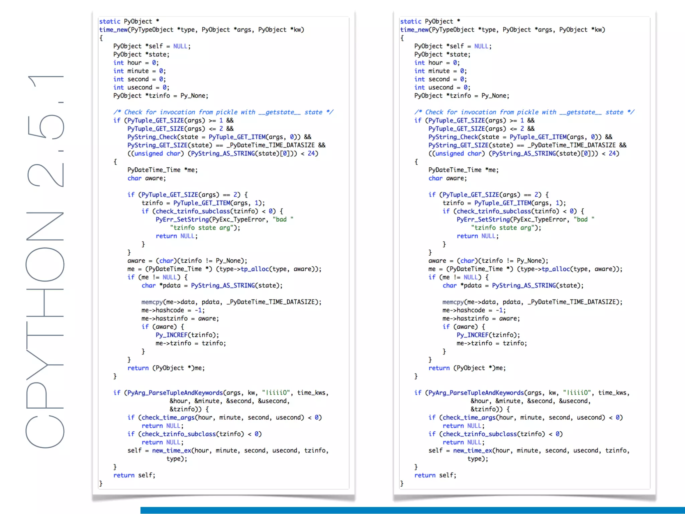Screen dimensions: 685x514
Task: Click the getstate comment in right code panel
Action: 524,112
